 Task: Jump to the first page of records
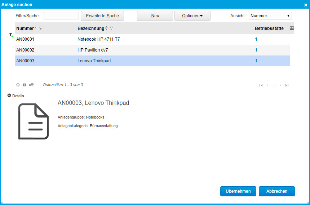[261, 85]
